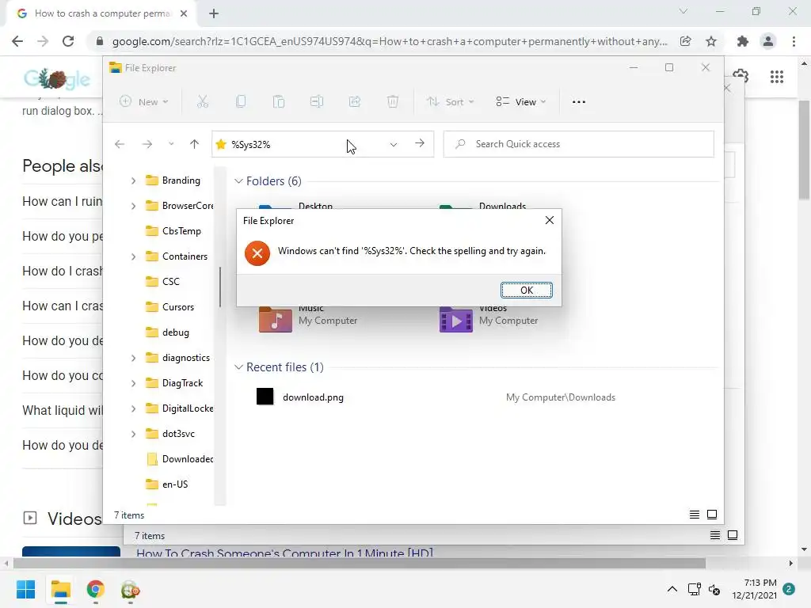Image resolution: width=811 pixels, height=608 pixels.
Task: Open the Sort dropdown
Action: click(450, 102)
